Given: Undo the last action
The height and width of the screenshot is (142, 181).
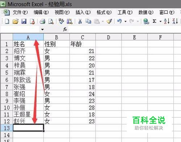Looking at the screenshot, I should 119,21.
